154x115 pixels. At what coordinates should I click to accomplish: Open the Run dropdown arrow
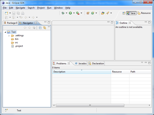pyautogui.click(x=74, y=13)
